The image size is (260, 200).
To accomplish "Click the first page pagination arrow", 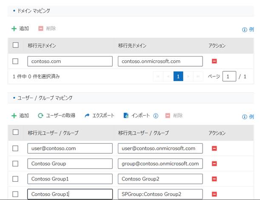I will 158,76.
